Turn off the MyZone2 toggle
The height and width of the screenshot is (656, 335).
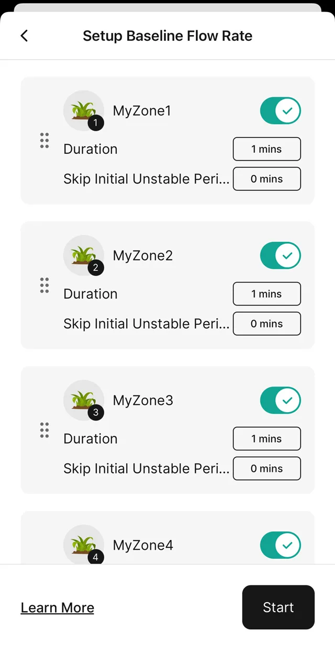(280, 256)
